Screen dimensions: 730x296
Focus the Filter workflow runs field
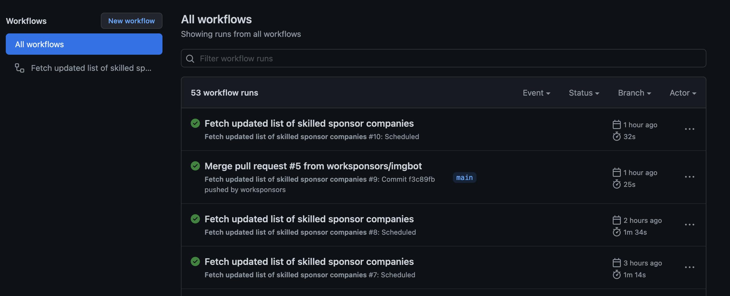click(449, 58)
